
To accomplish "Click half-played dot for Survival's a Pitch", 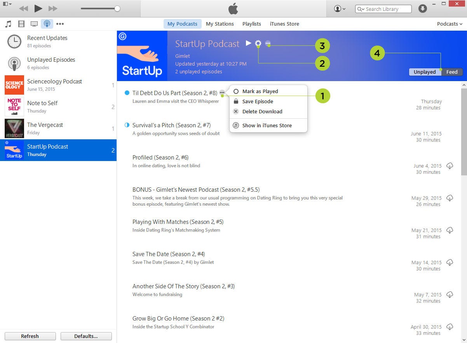I will point(127,125).
